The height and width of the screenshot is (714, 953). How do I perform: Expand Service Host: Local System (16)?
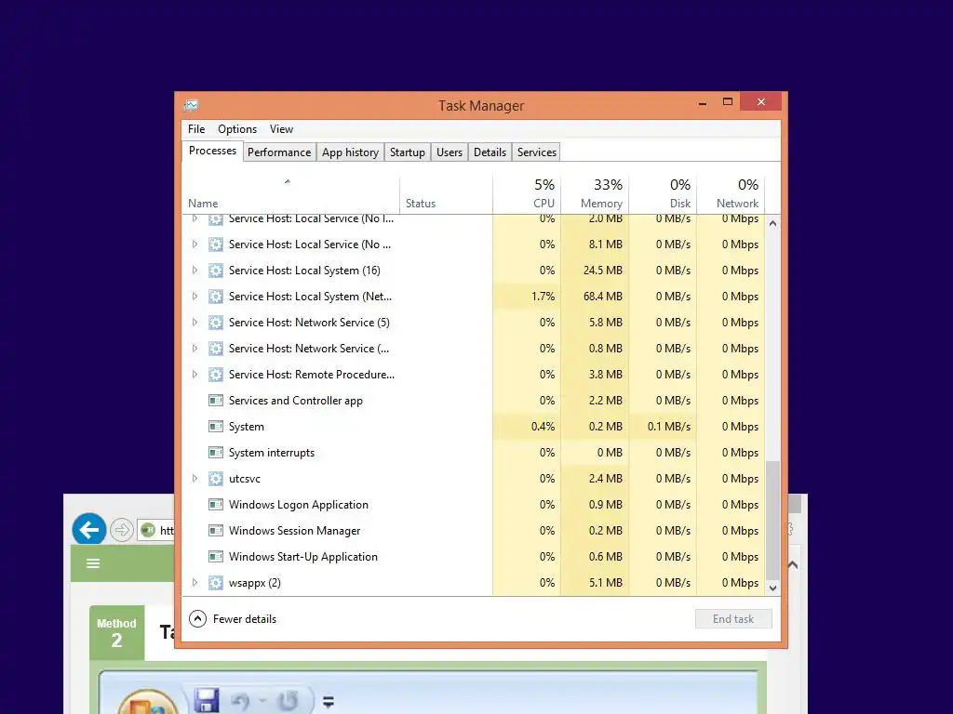195,271
